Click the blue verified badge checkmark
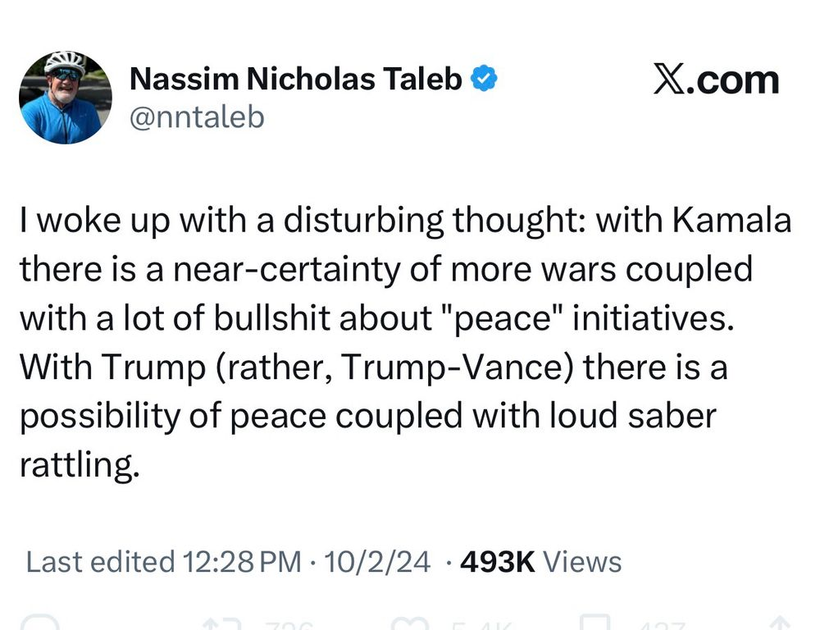820x630 pixels. (x=485, y=79)
